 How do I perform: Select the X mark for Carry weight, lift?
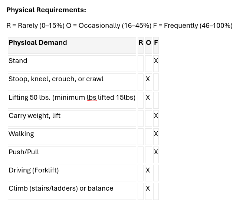156,116
